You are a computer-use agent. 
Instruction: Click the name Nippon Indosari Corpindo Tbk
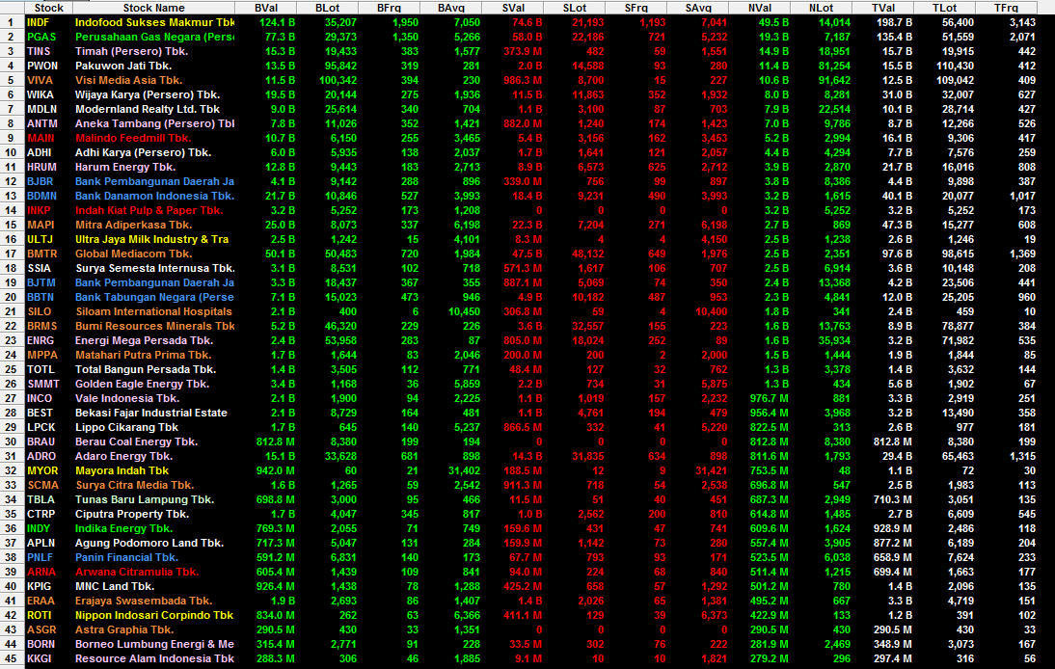pos(154,615)
